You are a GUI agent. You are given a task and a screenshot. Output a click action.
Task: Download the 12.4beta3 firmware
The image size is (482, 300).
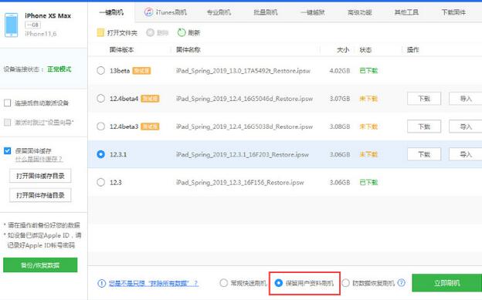tap(424, 126)
